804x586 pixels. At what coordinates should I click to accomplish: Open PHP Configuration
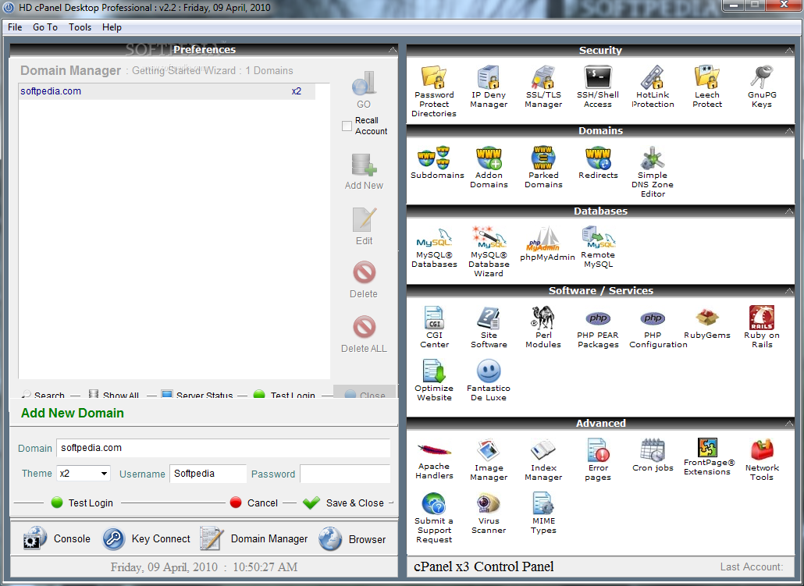[x=658, y=329]
